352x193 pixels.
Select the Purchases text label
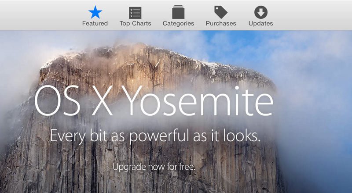coord(221,23)
